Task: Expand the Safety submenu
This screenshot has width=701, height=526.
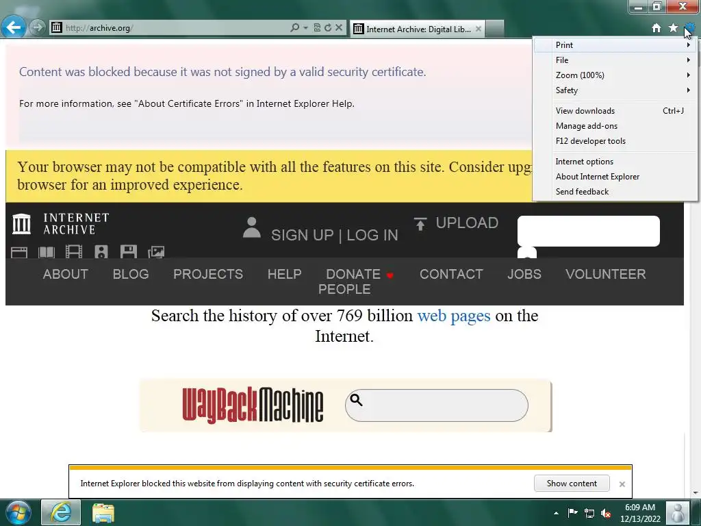Action: 615,90
